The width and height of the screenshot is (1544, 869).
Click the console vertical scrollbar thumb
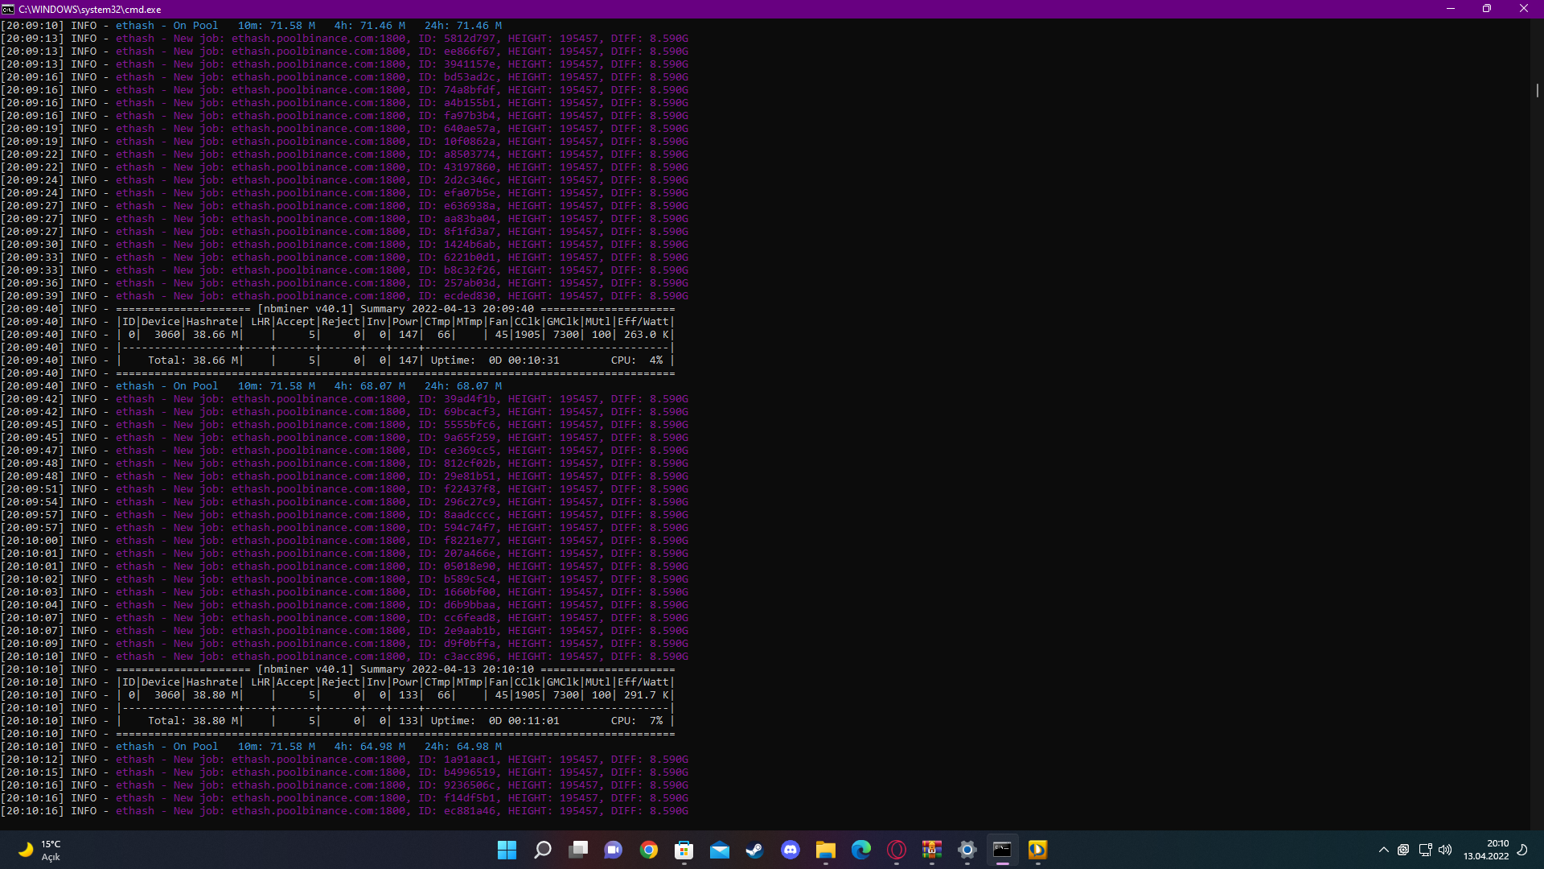point(1537,90)
